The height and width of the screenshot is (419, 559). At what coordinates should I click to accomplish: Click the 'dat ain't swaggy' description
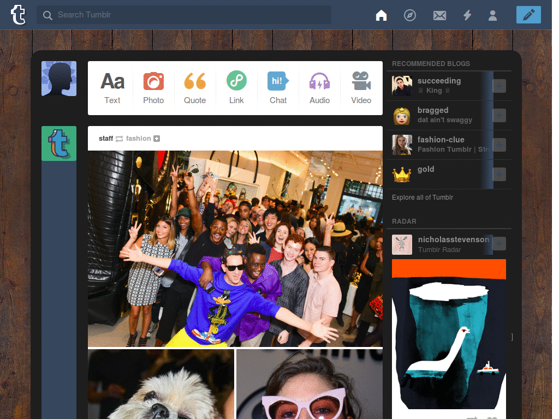[444, 119]
